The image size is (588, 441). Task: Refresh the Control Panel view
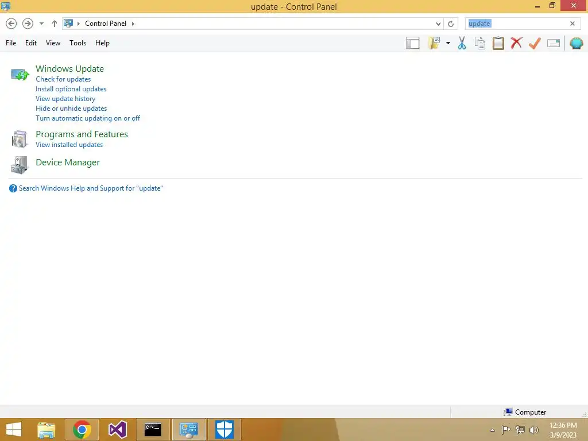451,24
